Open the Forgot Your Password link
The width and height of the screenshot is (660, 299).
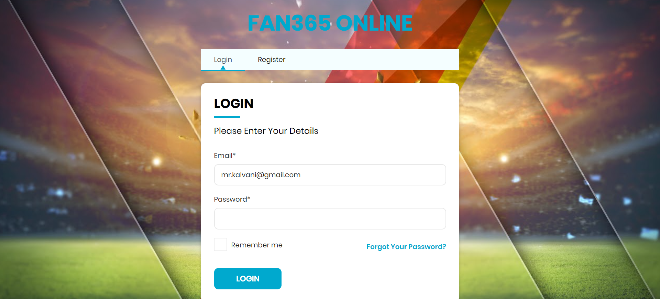[x=406, y=247]
